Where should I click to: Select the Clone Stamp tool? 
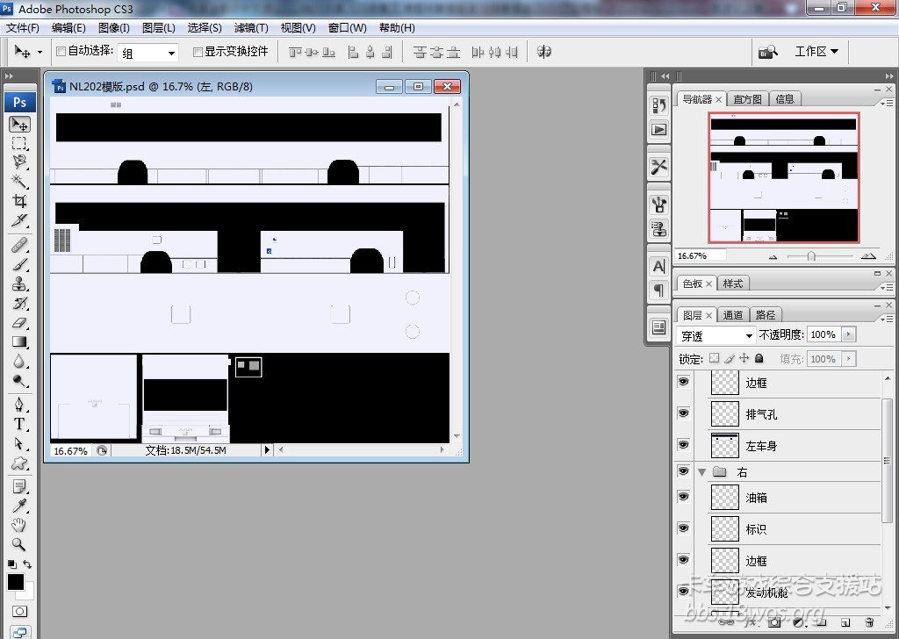pos(19,284)
